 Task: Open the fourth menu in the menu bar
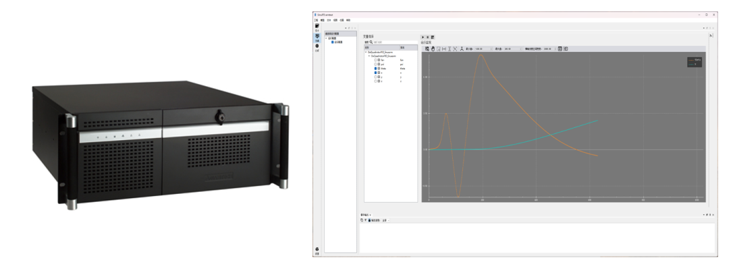335,20
